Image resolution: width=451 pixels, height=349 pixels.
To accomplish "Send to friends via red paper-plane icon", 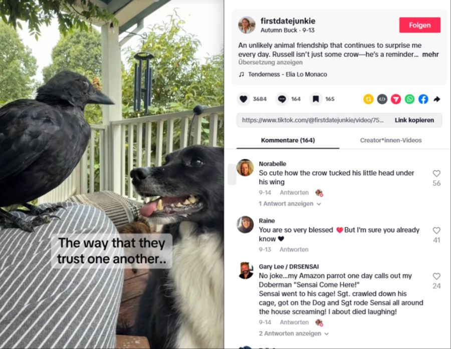I will pyautogui.click(x=396, y=99).
